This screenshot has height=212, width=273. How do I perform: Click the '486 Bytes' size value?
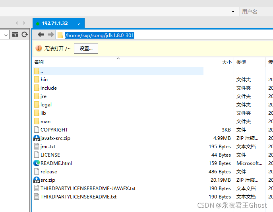(220, 172)
